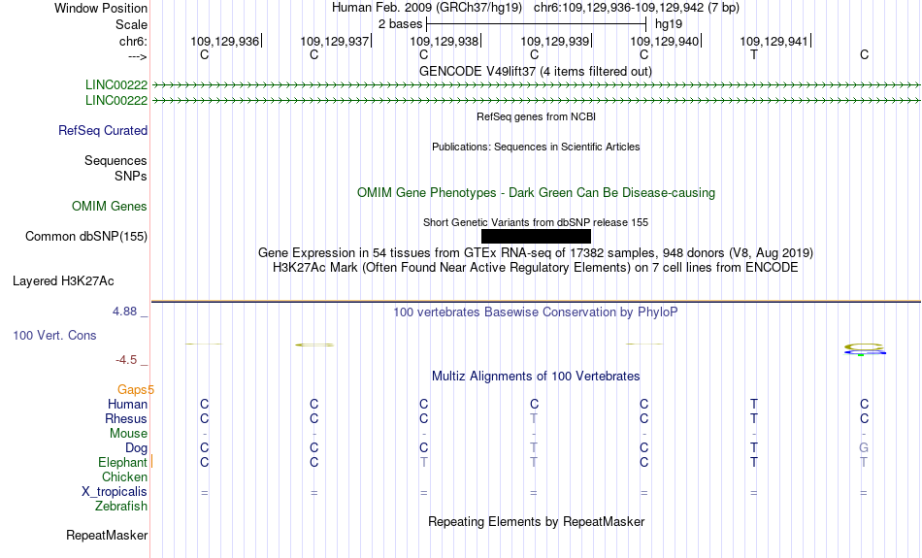The width and height of the screenshot is (922, 558).
Task: Select the Rhesus alignment row label
Action: 126,418
